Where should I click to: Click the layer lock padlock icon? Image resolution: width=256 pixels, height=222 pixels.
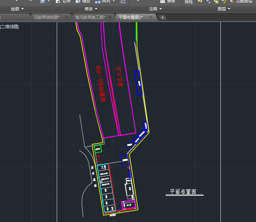pos(224,2)
